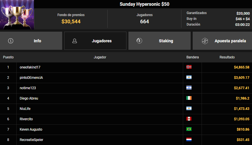Click the Ireland flag for Diego Abreu

189,98
